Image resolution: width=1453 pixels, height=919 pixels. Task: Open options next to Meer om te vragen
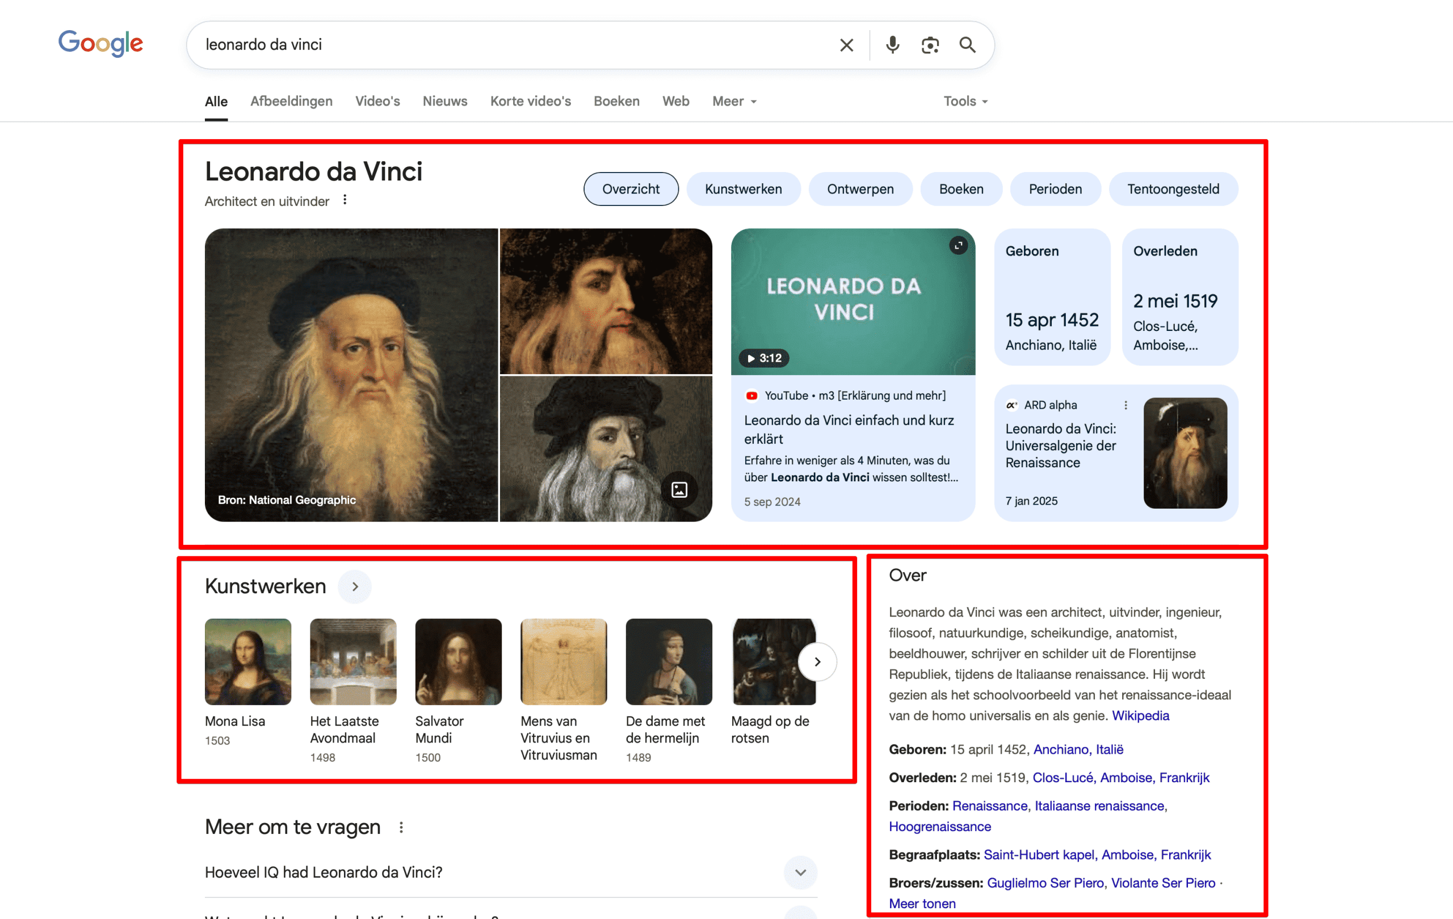click(x=401, y=827)
